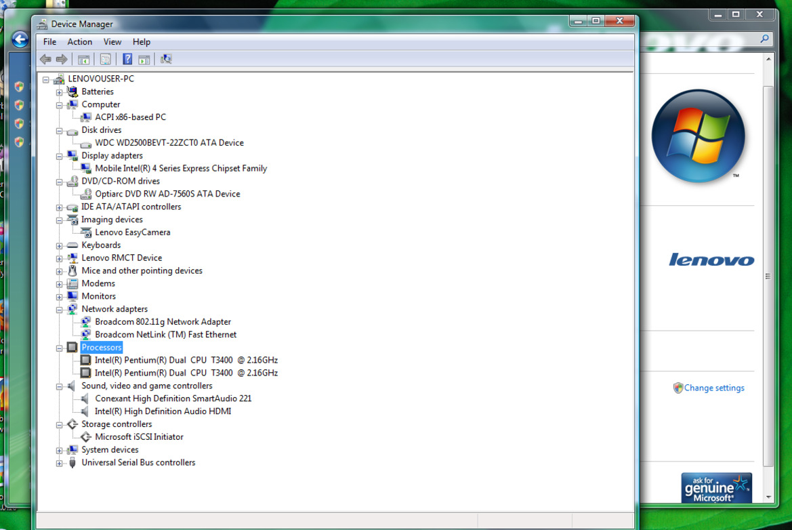Click the ask for genuine Microsoft badge
The height and width of the screenshot is (530, 792).
click(x=716, y=488)
